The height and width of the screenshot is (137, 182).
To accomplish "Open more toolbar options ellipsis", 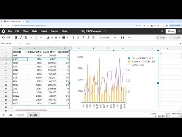I will tap(129, 38).
